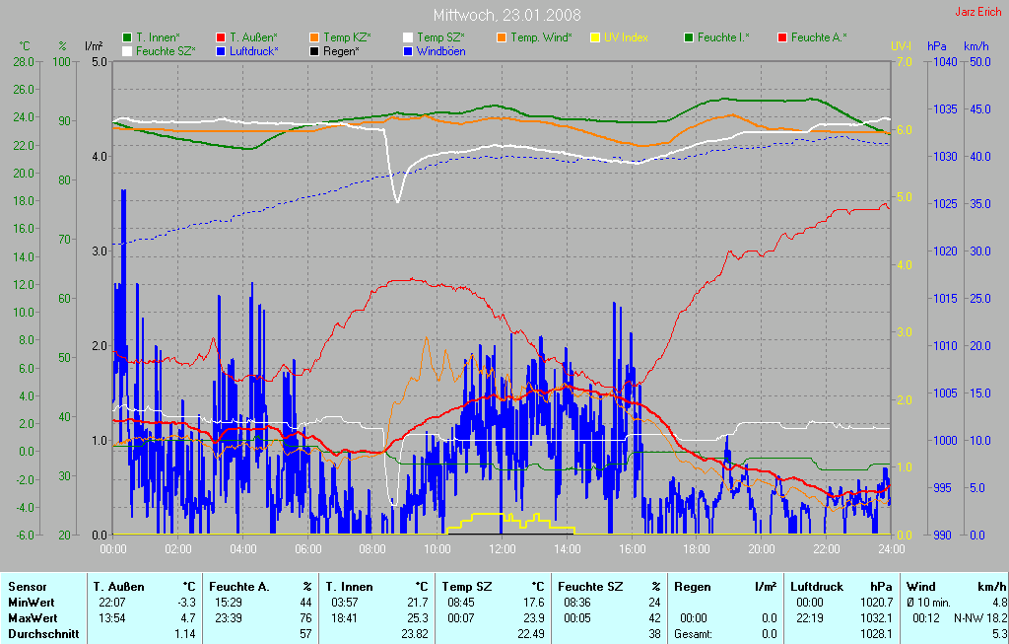Image resolution: width=1009 pixels, height=644 pixels.
Task: Select the 'Feuchte SZ*' legend label
Action: [x=166, y=51]
